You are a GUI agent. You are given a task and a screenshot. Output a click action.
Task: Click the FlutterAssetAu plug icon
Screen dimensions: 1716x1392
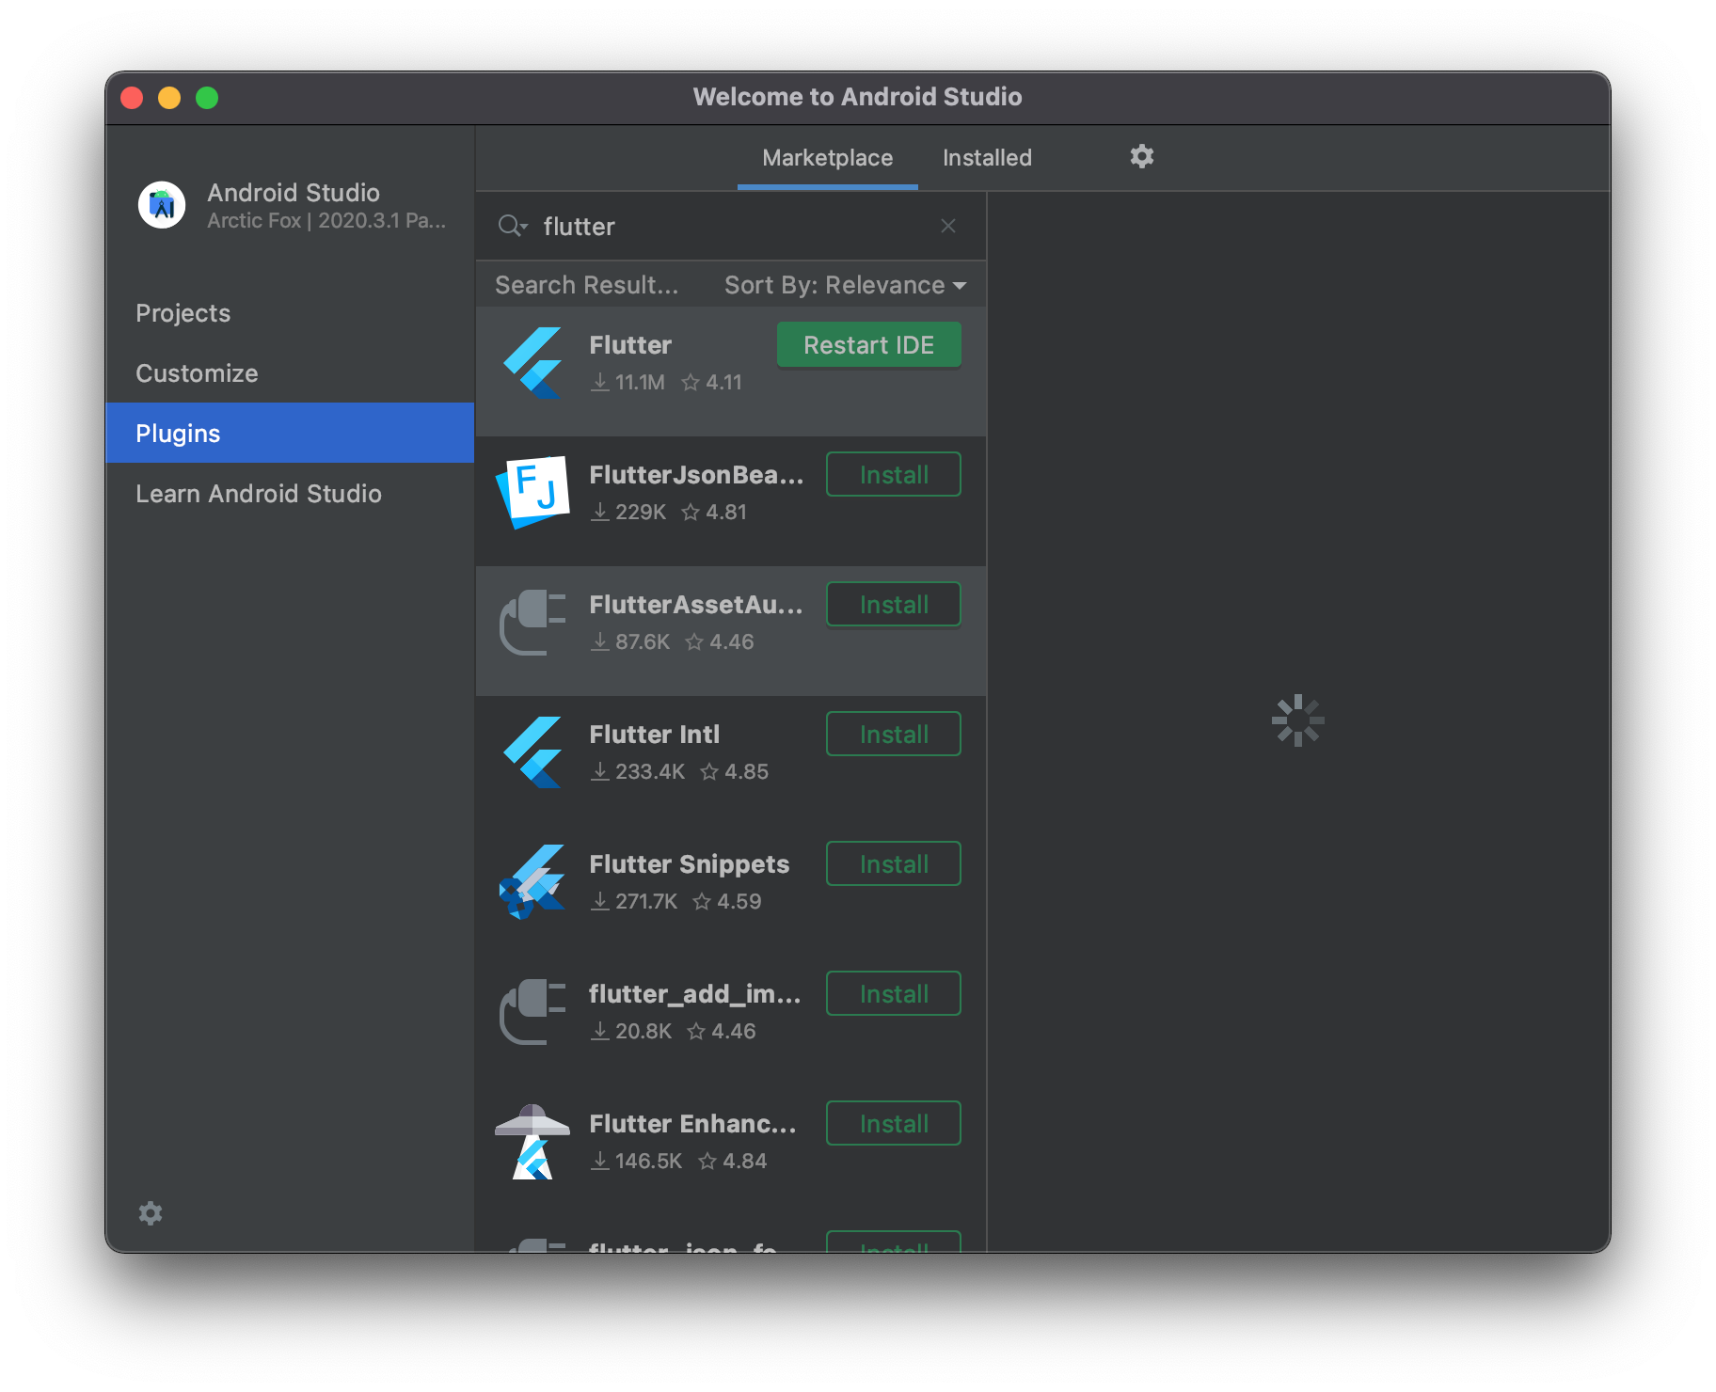[x=533, y=623]
